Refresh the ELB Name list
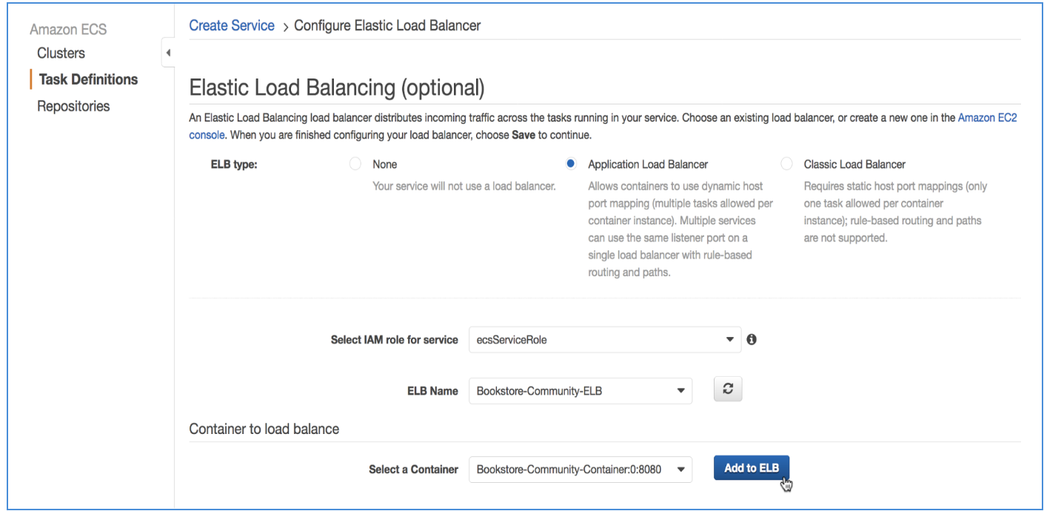This screenshot has height=511, width=1044. [x=727, y=390]
